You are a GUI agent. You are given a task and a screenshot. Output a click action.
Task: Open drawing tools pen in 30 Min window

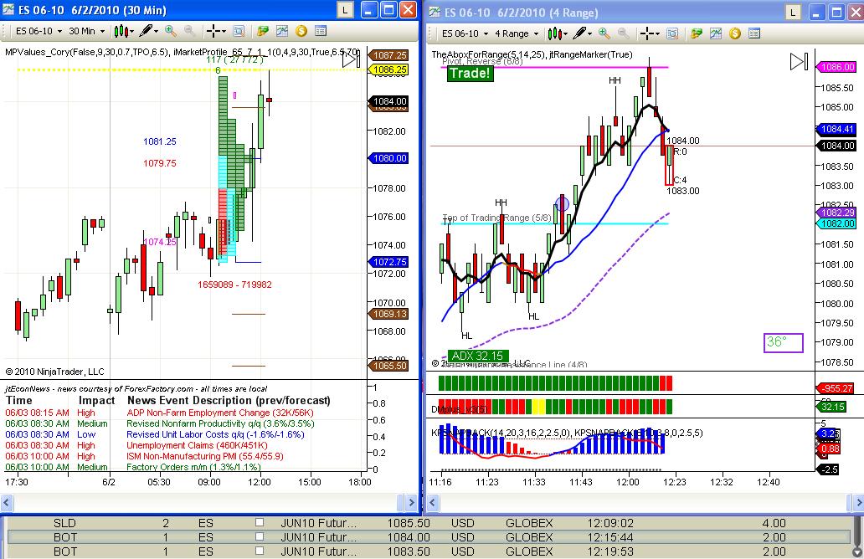pyautogui.click(x=147, y=32)
